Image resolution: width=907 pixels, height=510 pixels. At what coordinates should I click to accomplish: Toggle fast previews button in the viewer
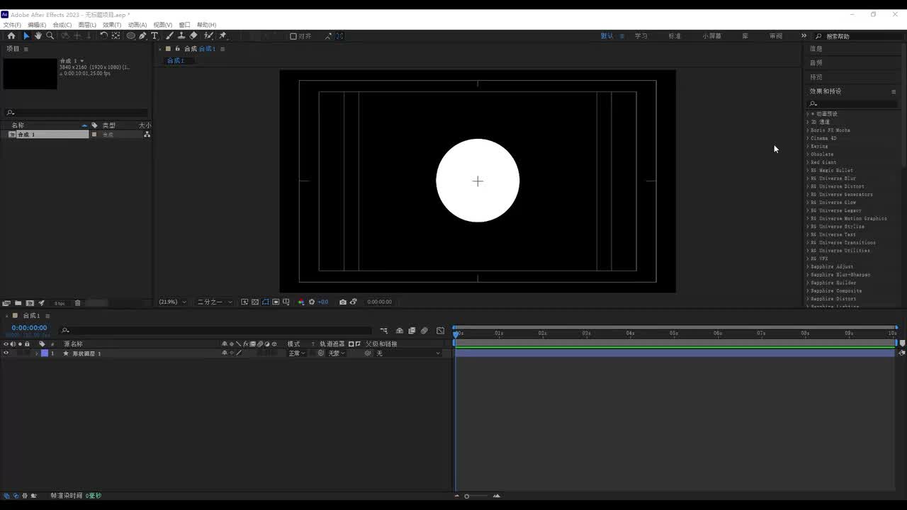[244, 302]
